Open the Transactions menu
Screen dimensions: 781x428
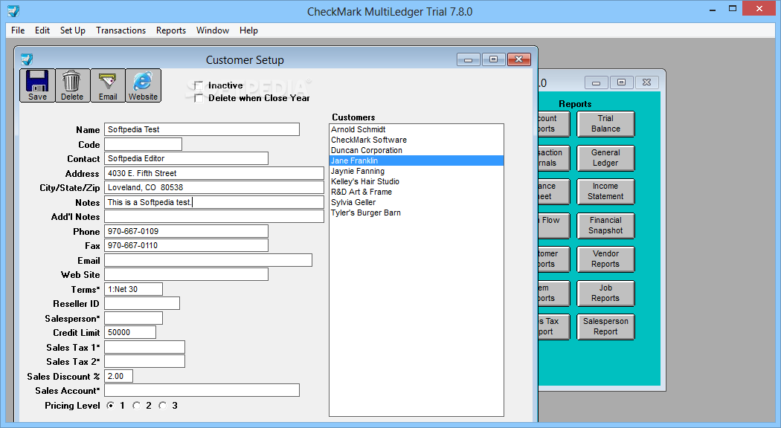pyautogui.click(x=121, y=30)
